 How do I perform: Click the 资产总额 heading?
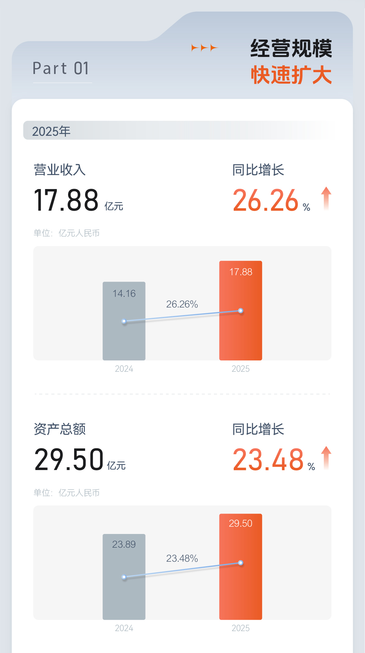coord(60,429)
